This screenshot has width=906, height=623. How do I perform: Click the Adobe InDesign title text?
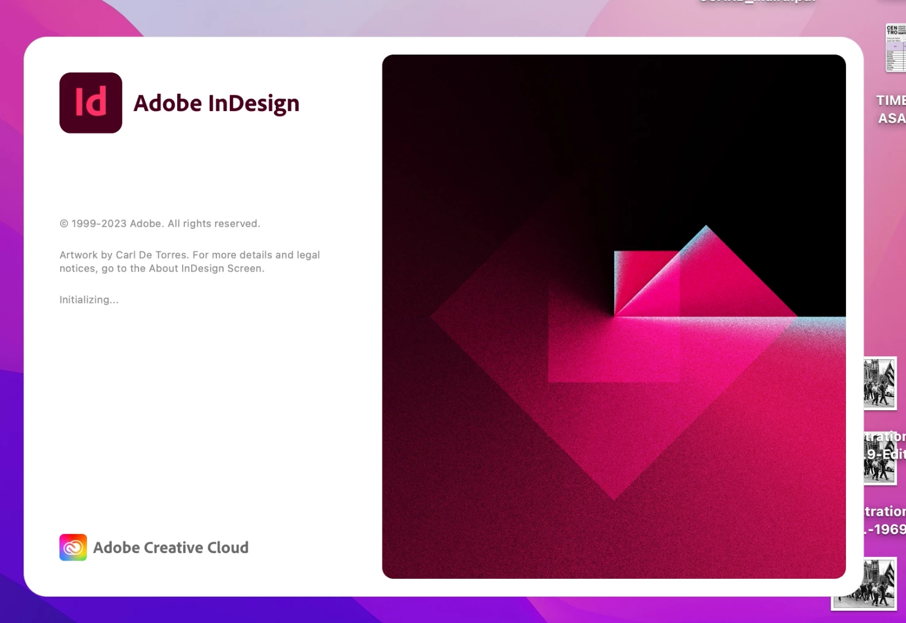coord(216,104)
